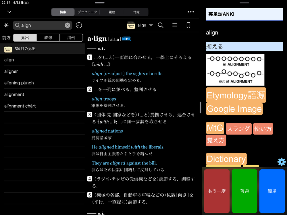Rate the card 普通 (good)
This screenshot has width=287, height=215.
click(244, 191)
